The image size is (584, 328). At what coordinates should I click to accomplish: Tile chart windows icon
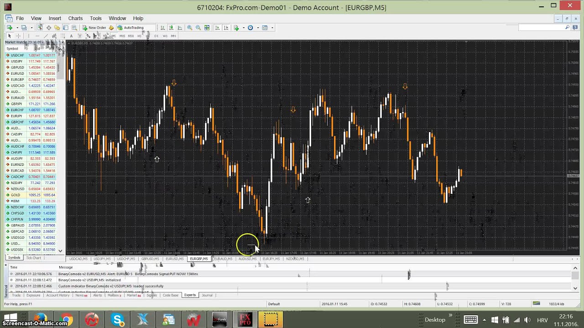(207, 27)
